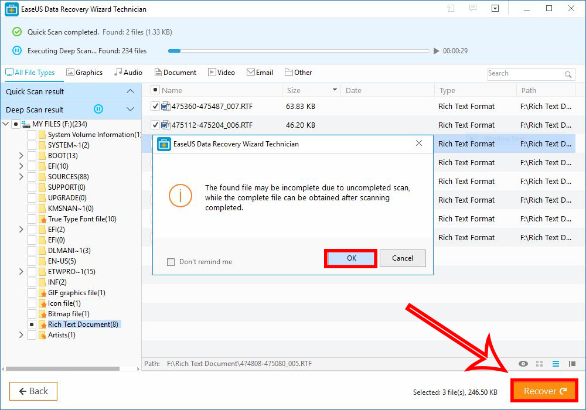The width and height of the screenshot is (586, 410).
Task: Switch to thumbnail grid view
Action: click(540, 364)
